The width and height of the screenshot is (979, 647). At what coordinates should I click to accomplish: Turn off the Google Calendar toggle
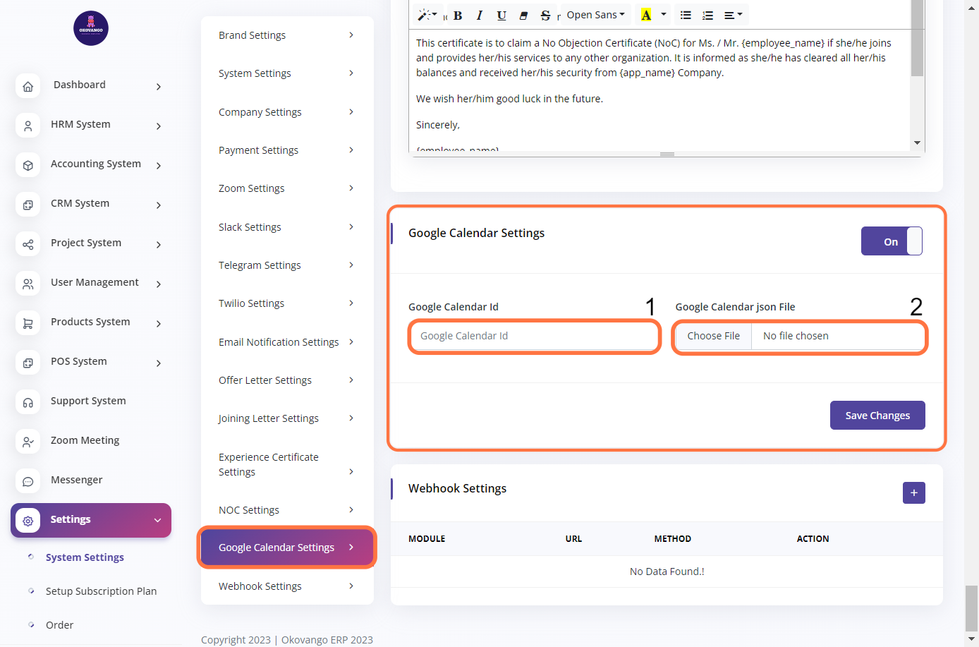pyautogui.click(x=892, y=241)
